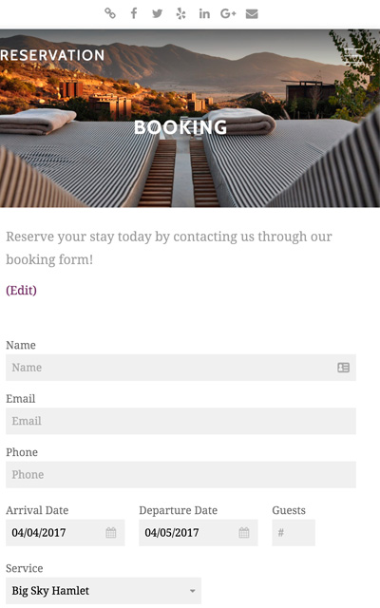Focus the Name input field
380x608 pixels.
180,368
